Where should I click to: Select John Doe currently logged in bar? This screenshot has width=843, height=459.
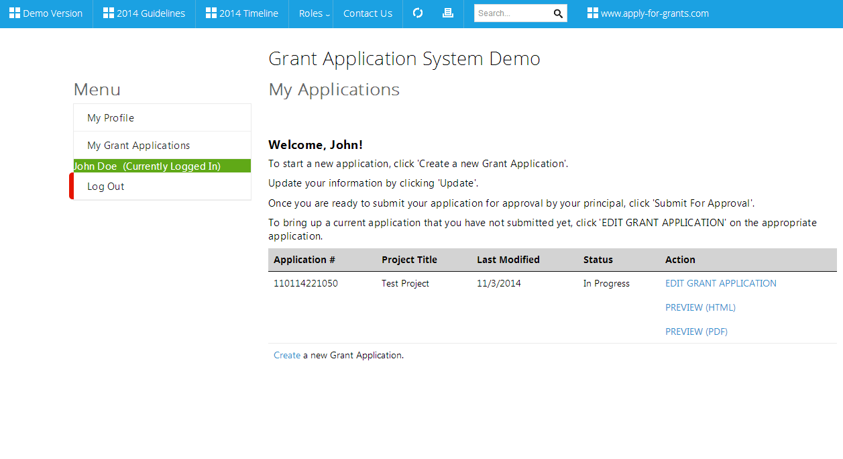coord(147,166)
